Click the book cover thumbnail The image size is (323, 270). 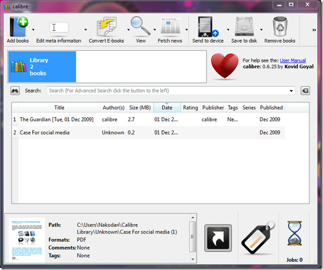click(x=27, y=240)
